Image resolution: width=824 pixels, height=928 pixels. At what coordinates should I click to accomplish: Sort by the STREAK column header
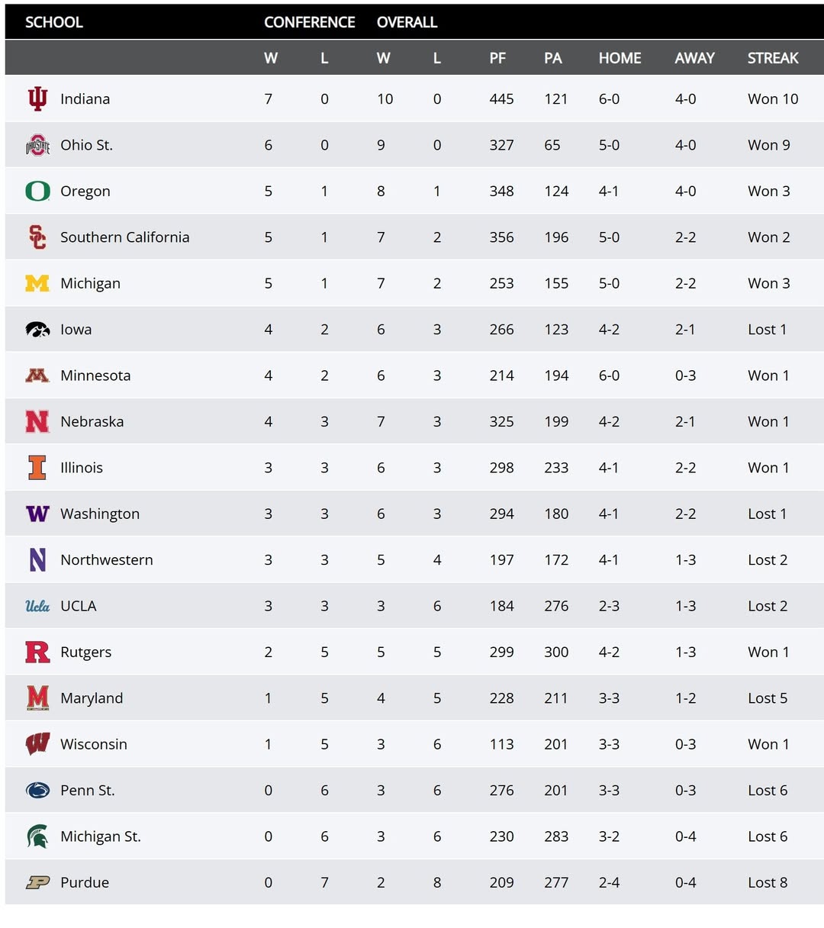point(772,58)
